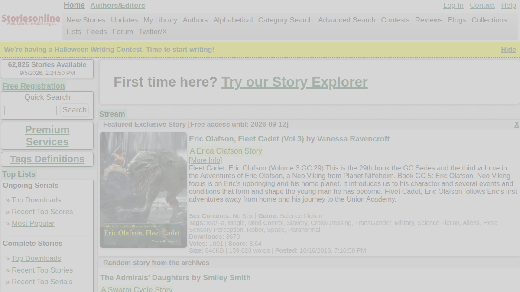Click the Quick Search button
The image size is (520, 292).
pyautogui.click(x=75, y=110)
